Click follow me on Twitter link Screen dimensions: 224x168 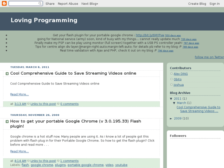pos(209,57)
